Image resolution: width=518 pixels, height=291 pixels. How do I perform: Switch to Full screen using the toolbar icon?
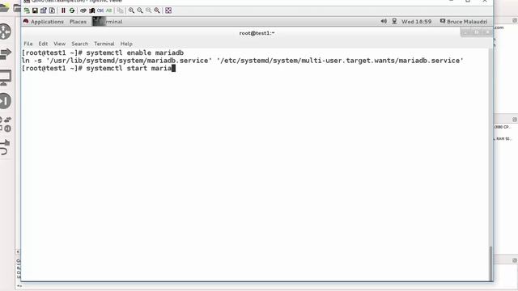(168, 11)
